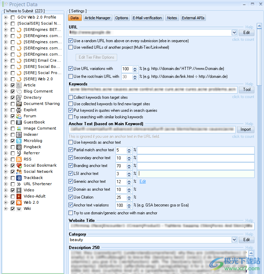The image size is (264, 274).
Task: Click the [SERE] Web 2.0 gear icon
Action: (x=19, y=79)
